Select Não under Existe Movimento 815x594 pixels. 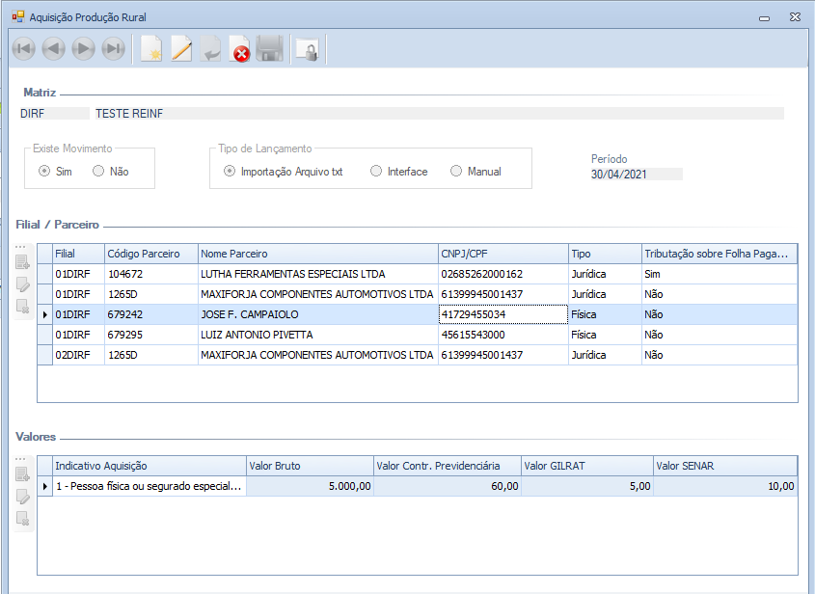click(x=98, y=172)
